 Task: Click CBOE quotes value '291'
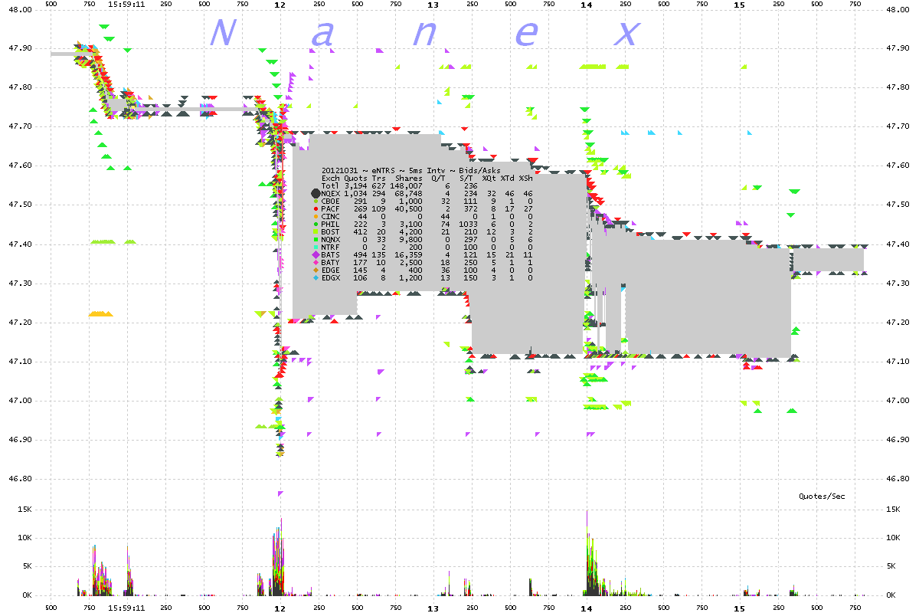coord(360,201)
